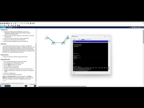Click the instructions panel horizontal scrollbar
The width and height of the screenshot is (144, 108).
point(12,83)
